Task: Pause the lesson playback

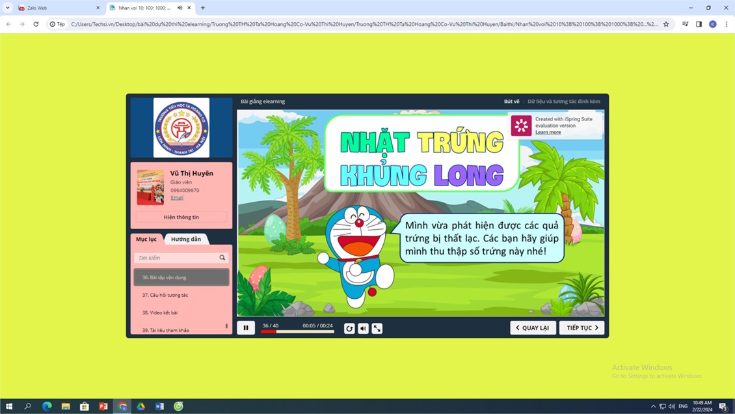Action: [245, 328]
